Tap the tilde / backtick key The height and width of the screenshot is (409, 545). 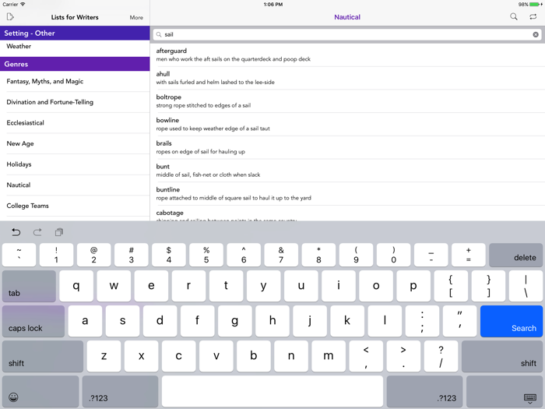(19, 255)
